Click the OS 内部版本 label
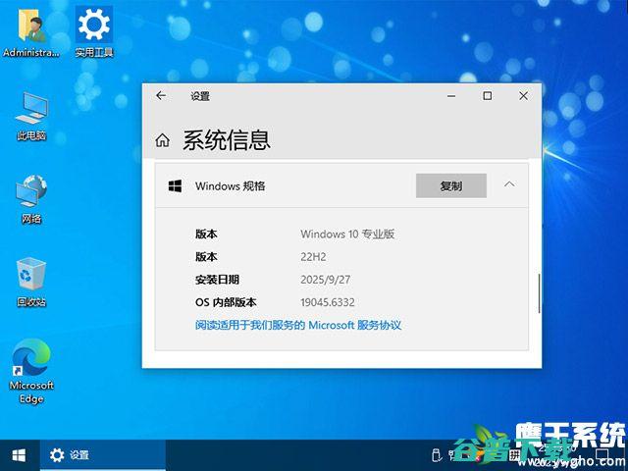 226,302
